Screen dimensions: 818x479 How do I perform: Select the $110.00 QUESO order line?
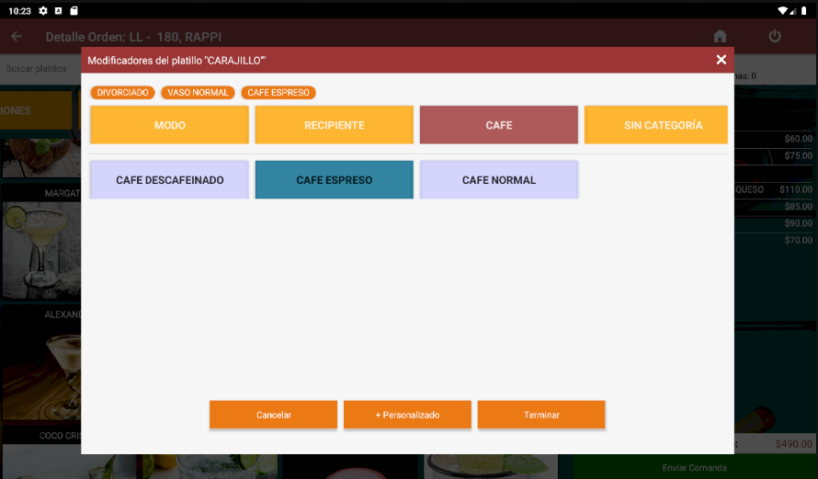pos(774,189)
